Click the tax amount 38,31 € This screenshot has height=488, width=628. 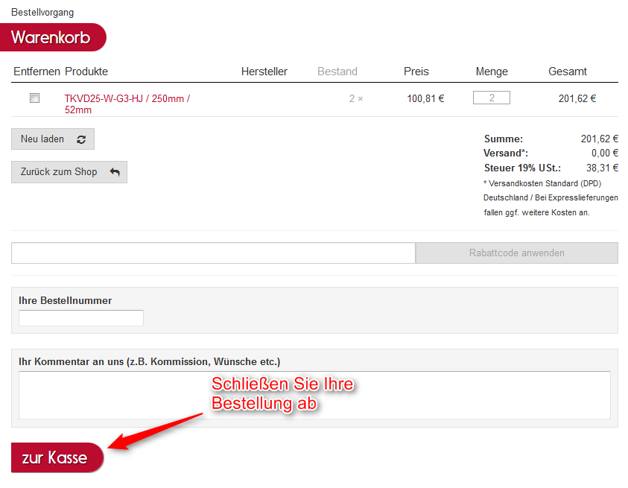click(x=603, y=168)
